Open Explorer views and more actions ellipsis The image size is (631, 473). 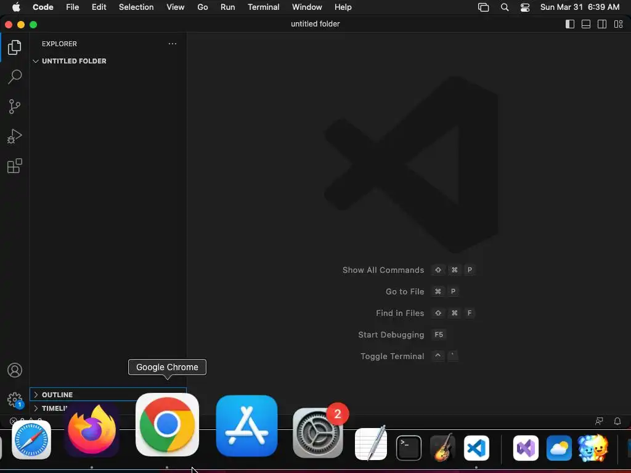point(173,44)
